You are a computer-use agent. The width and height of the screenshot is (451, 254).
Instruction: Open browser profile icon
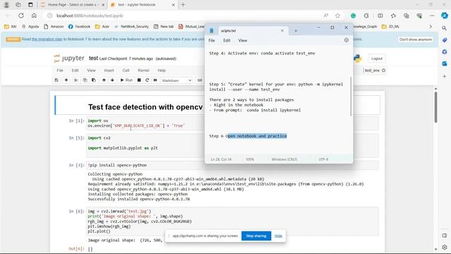6,5
